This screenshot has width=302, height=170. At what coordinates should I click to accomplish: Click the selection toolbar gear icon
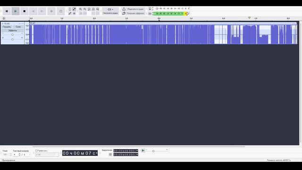(110, 154)
